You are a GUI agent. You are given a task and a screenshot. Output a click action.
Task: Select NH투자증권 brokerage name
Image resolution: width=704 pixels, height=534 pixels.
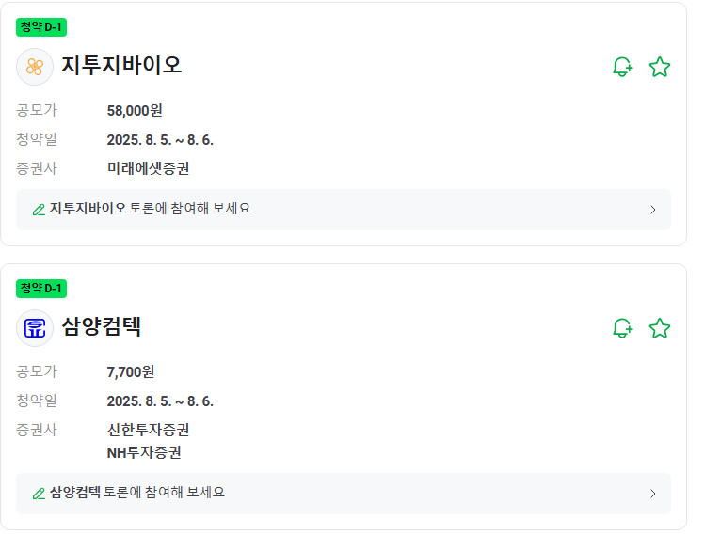click(144, 453)
